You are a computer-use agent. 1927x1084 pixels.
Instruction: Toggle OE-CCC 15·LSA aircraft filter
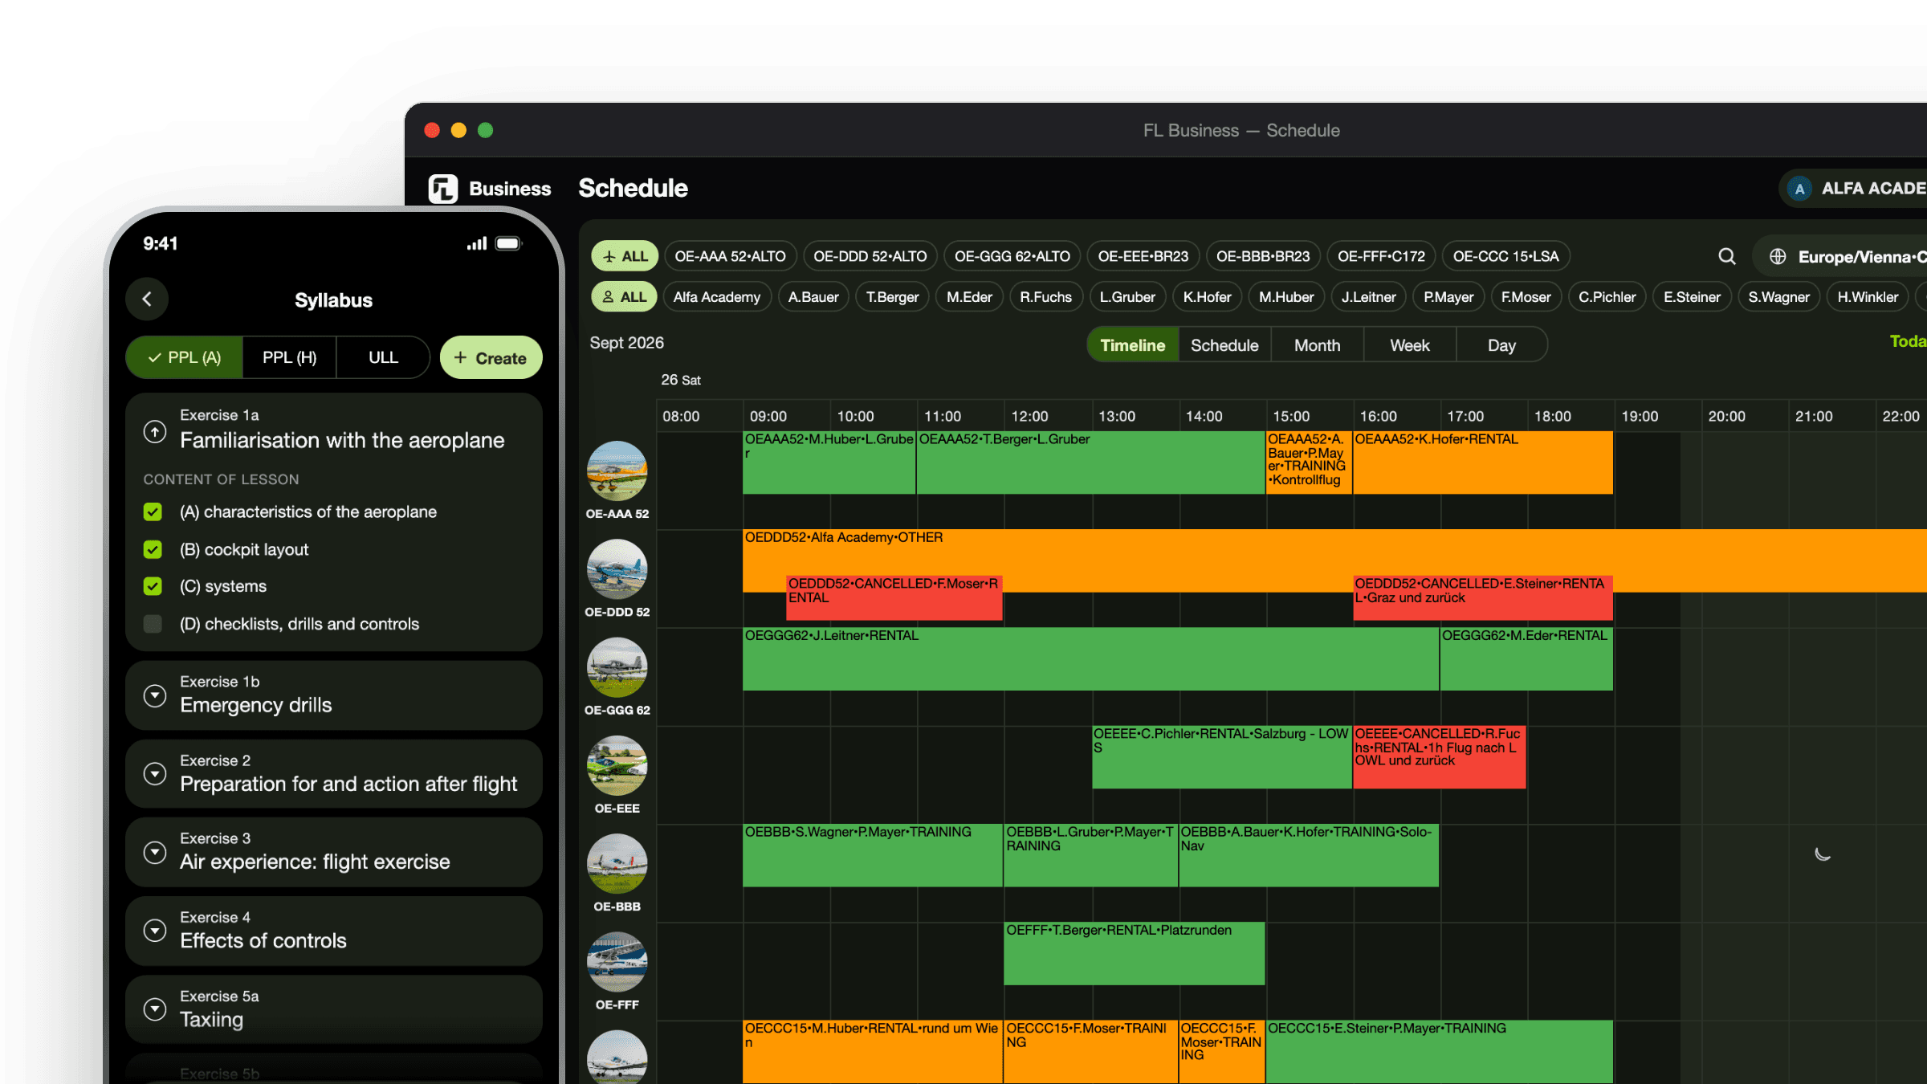[1505, 256]
